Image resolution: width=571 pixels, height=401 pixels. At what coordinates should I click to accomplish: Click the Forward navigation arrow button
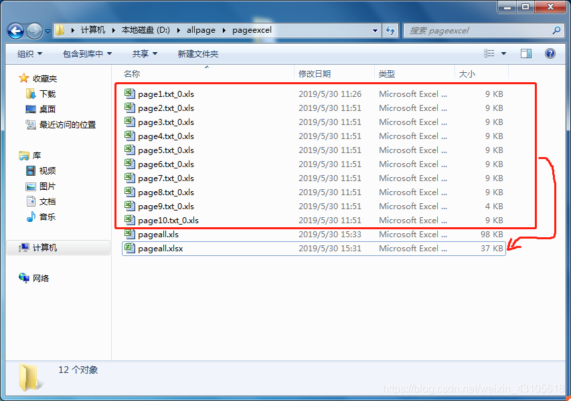coord(35,31)
